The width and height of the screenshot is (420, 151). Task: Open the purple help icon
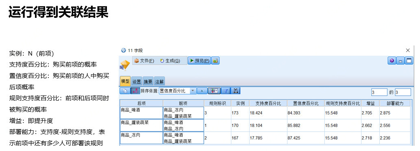point(392,61)
